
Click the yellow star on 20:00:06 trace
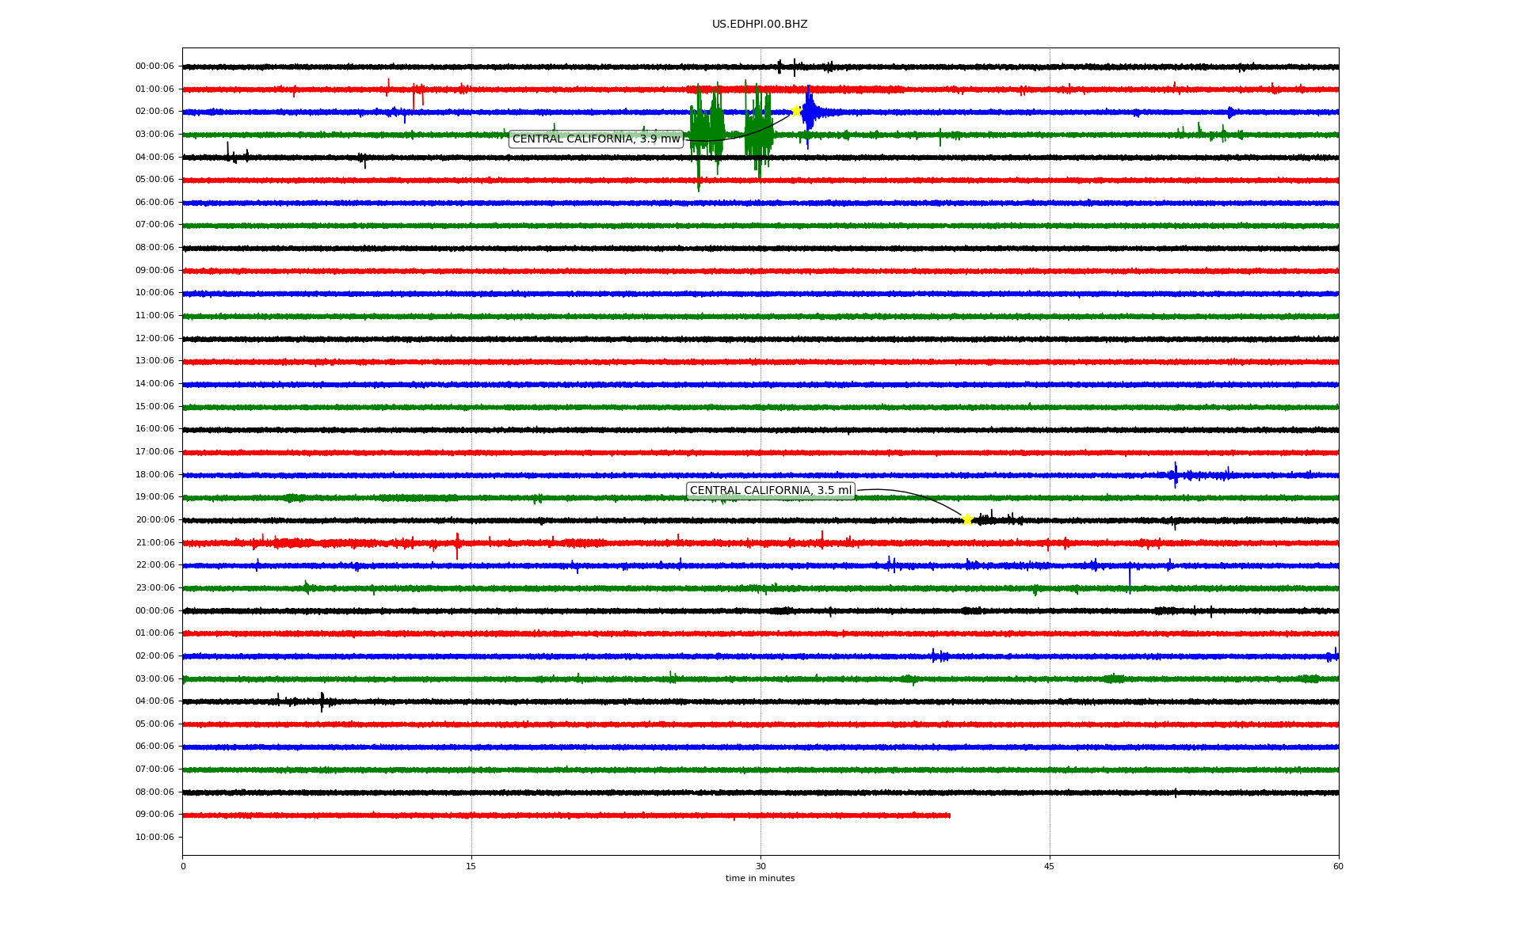(967, 519)
